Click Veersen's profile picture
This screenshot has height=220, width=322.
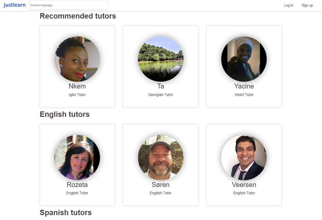(244, 158)
